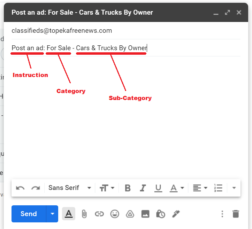Undo the last edit
The width and height of the screenshot is (252, 229).
point(20,188)
